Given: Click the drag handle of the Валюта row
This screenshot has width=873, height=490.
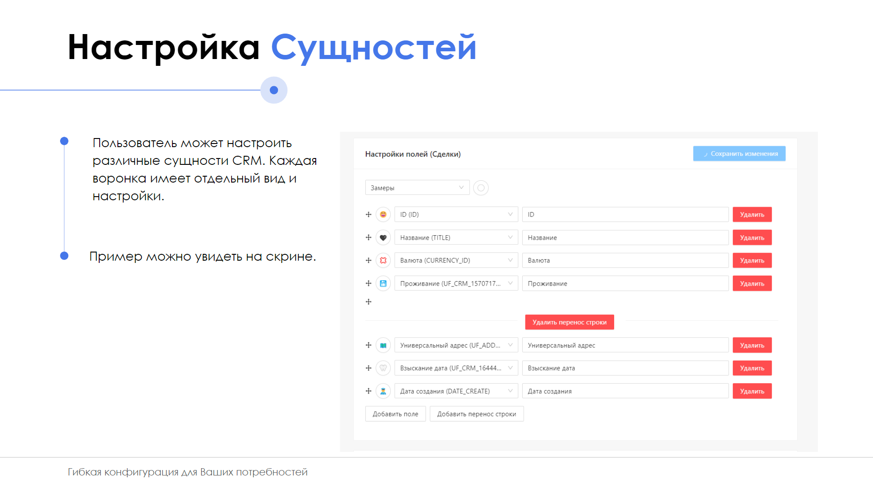Looking at the screenshot, I should 368,260.
